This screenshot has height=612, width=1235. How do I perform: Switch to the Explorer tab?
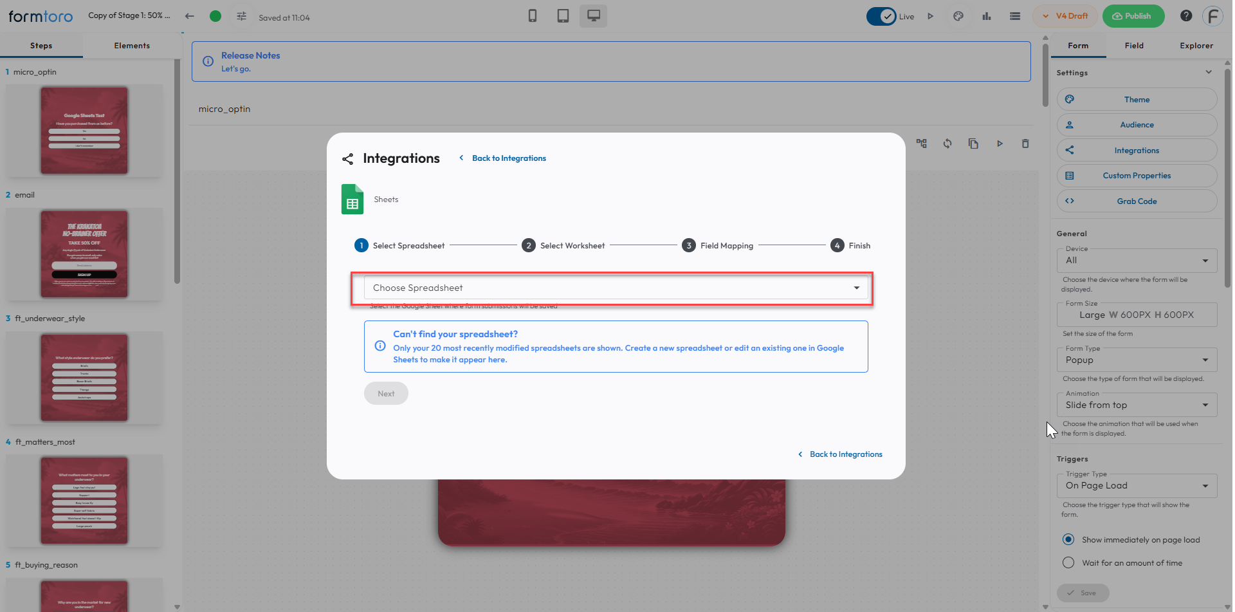coord(1196,46)
